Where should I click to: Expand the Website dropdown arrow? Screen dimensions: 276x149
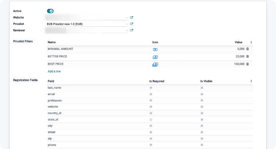(127, 18)
